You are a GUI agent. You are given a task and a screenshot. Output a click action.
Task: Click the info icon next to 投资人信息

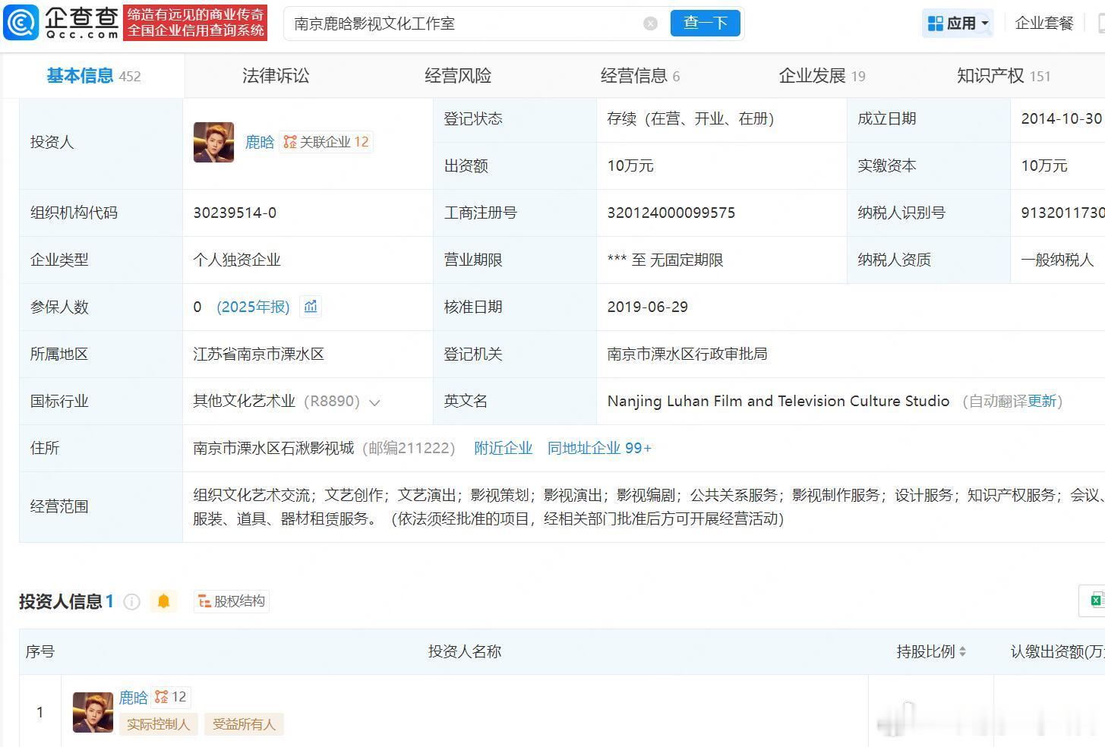132,602
